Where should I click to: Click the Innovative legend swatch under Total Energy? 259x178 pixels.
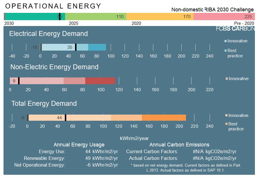227,115
